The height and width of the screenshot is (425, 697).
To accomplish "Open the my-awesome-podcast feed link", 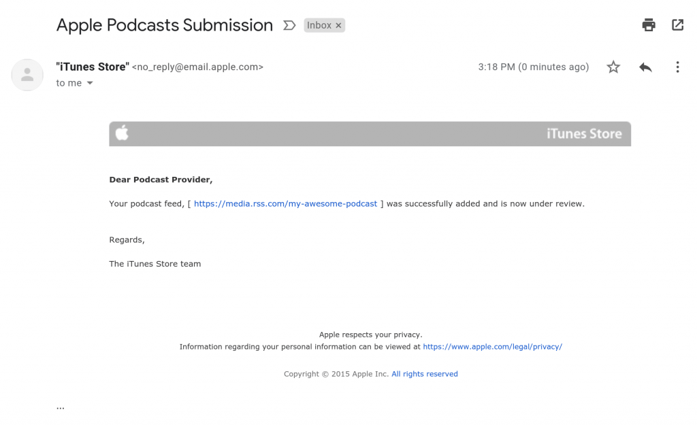I will coord(285,203).
